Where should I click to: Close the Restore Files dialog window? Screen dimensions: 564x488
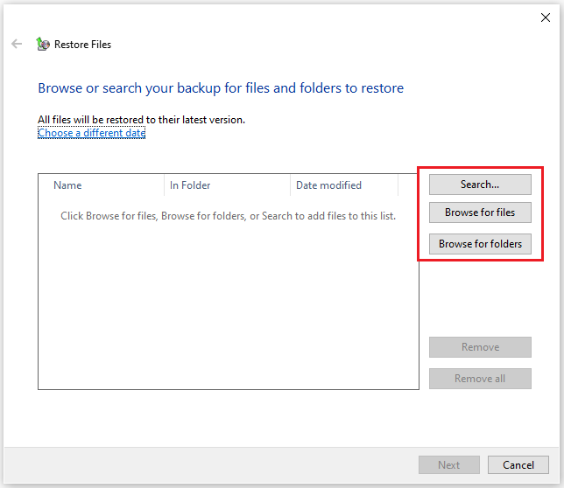click(545, 17)
